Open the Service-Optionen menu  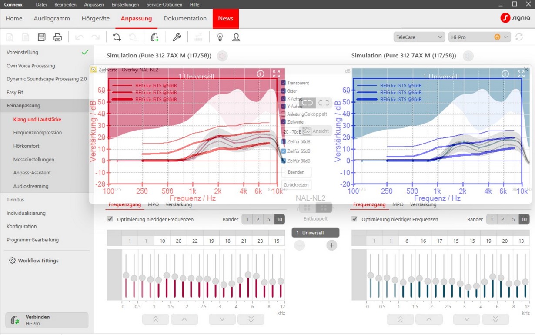(x=164, y=4)
